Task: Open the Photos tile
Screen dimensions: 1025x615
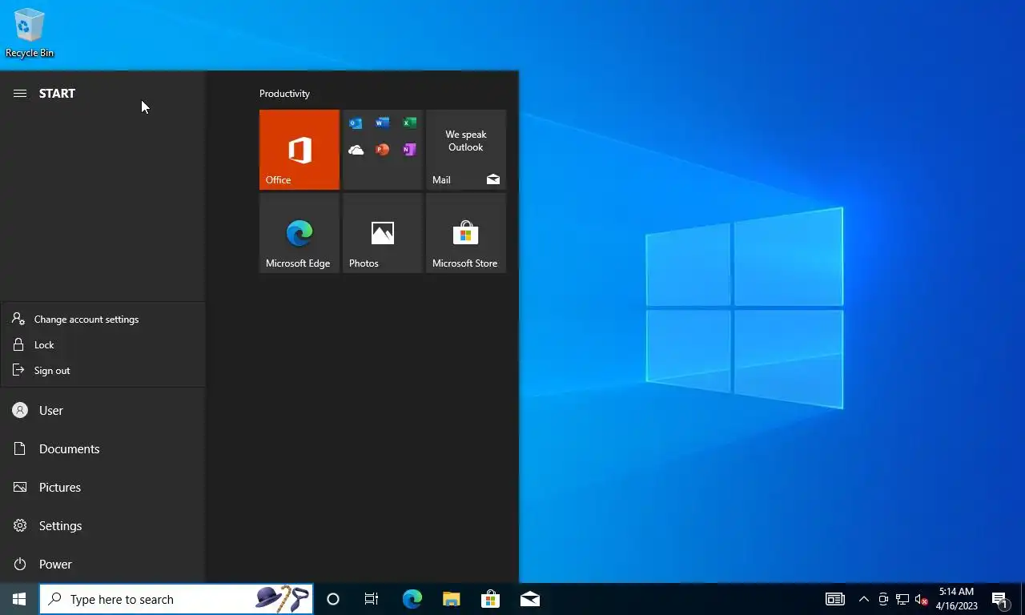Action: coord(383,233)
